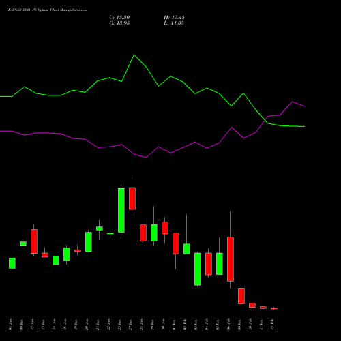Select the small red candlestick for 10 Feb

coord(252,305)
